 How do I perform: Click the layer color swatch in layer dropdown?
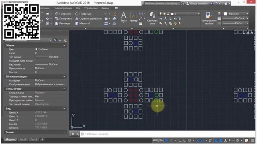click(172, 14)
